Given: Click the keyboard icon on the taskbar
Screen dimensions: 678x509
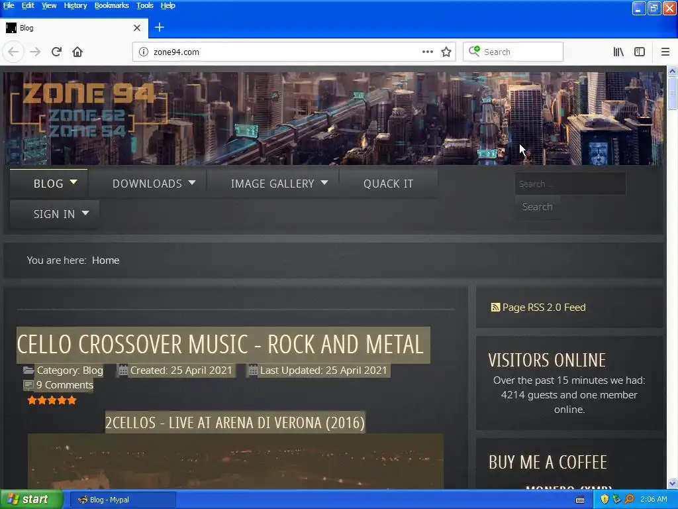Looking at the screenshot, I should [580, 500].
